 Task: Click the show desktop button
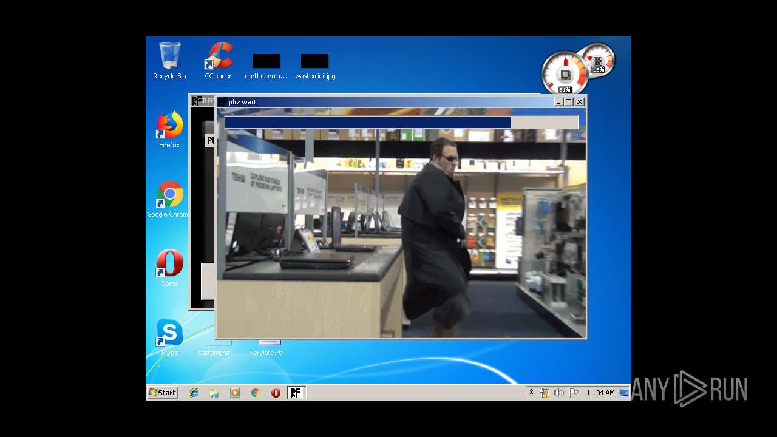624,393
